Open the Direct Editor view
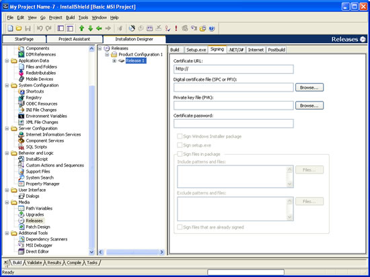The width and height of the screenshot is (370, 277). [37, 251]
